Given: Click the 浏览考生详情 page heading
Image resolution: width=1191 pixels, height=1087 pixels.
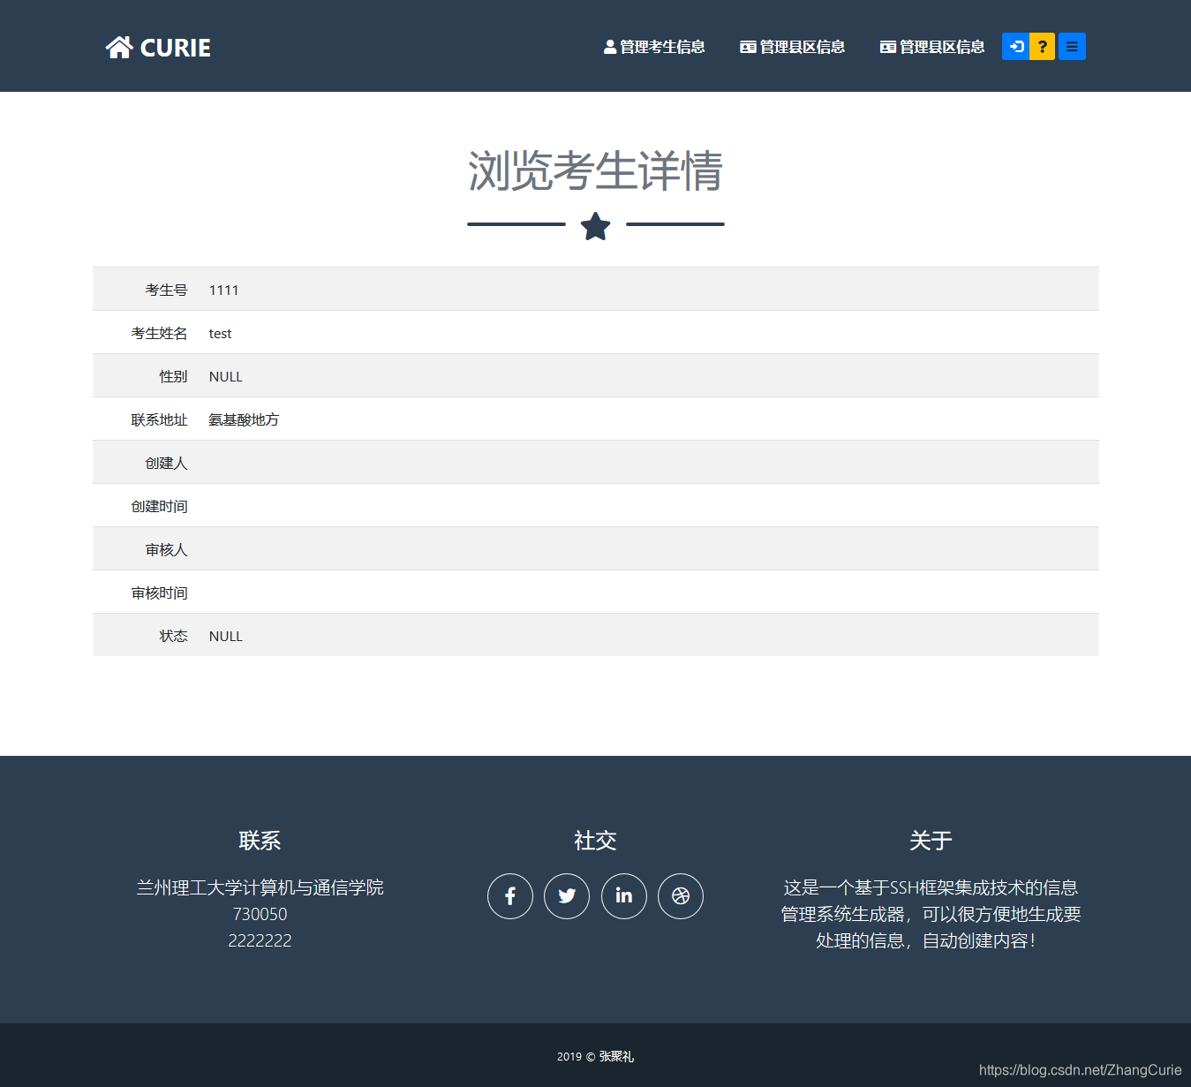Looking at the screenshot, I should [x=596, y=170].
